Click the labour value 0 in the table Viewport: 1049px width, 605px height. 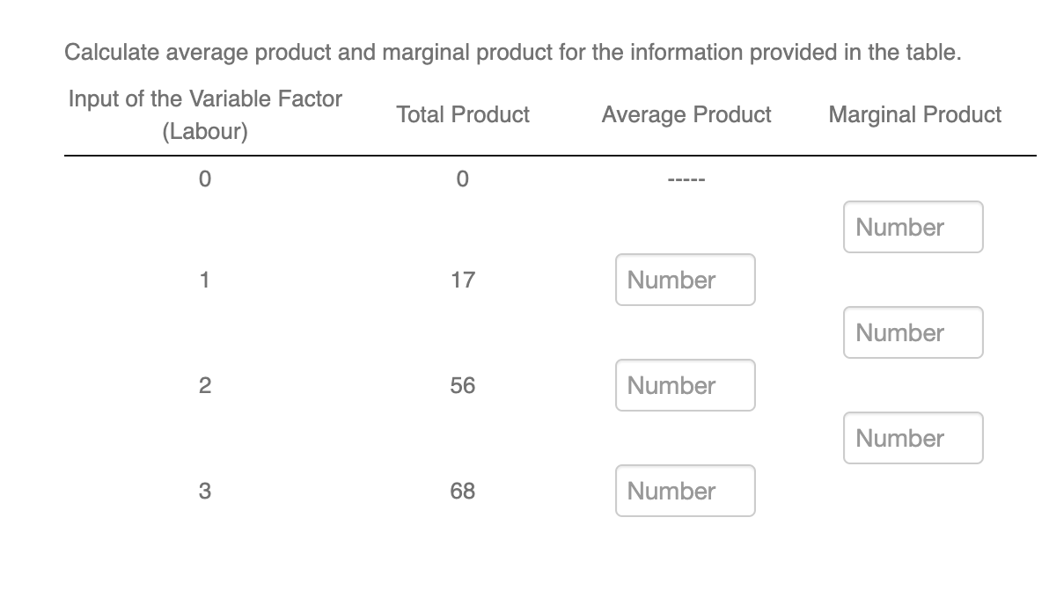pyautogui.click(x=204, y=179)
